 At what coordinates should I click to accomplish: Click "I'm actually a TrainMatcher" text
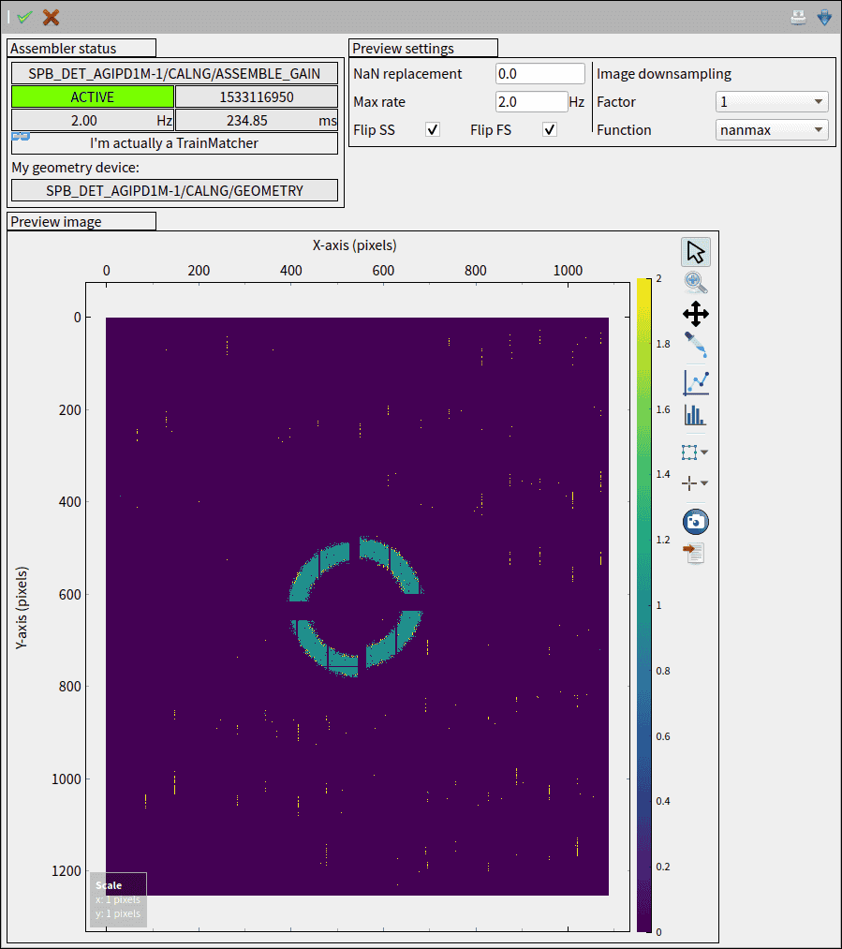point(174,143)
